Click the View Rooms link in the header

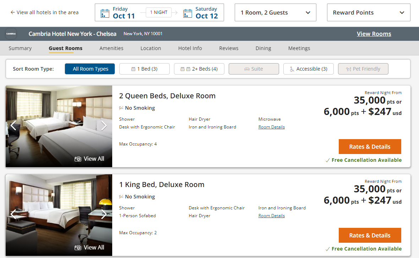(x=374, y=34)
